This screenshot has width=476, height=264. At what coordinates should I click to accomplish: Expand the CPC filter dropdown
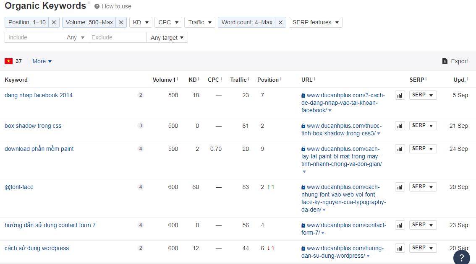(168, 23)
